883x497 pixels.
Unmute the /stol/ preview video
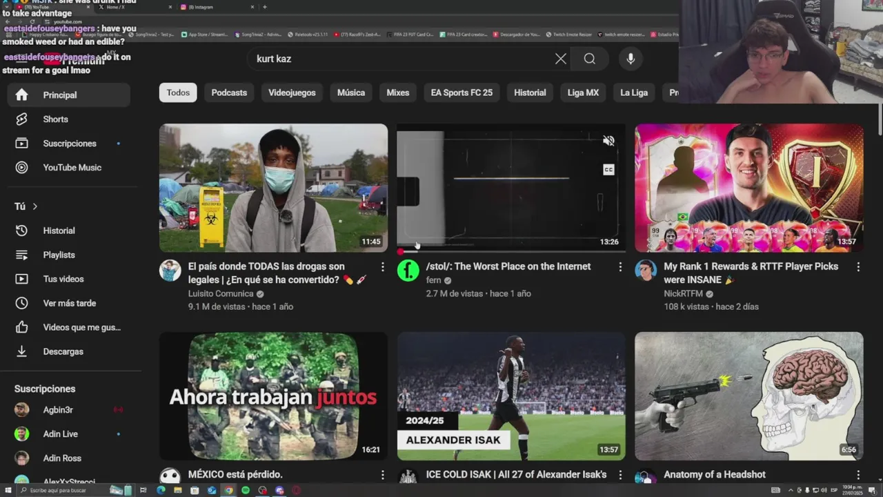[x=608, y=141]
